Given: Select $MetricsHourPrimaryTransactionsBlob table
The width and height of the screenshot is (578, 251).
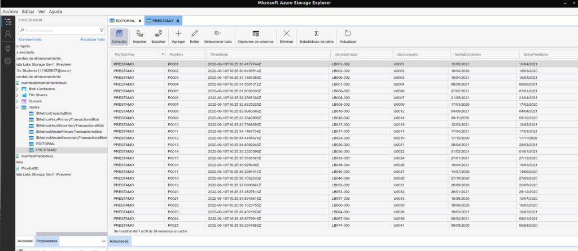Looking at the screenshot, I should pos(67,119).
